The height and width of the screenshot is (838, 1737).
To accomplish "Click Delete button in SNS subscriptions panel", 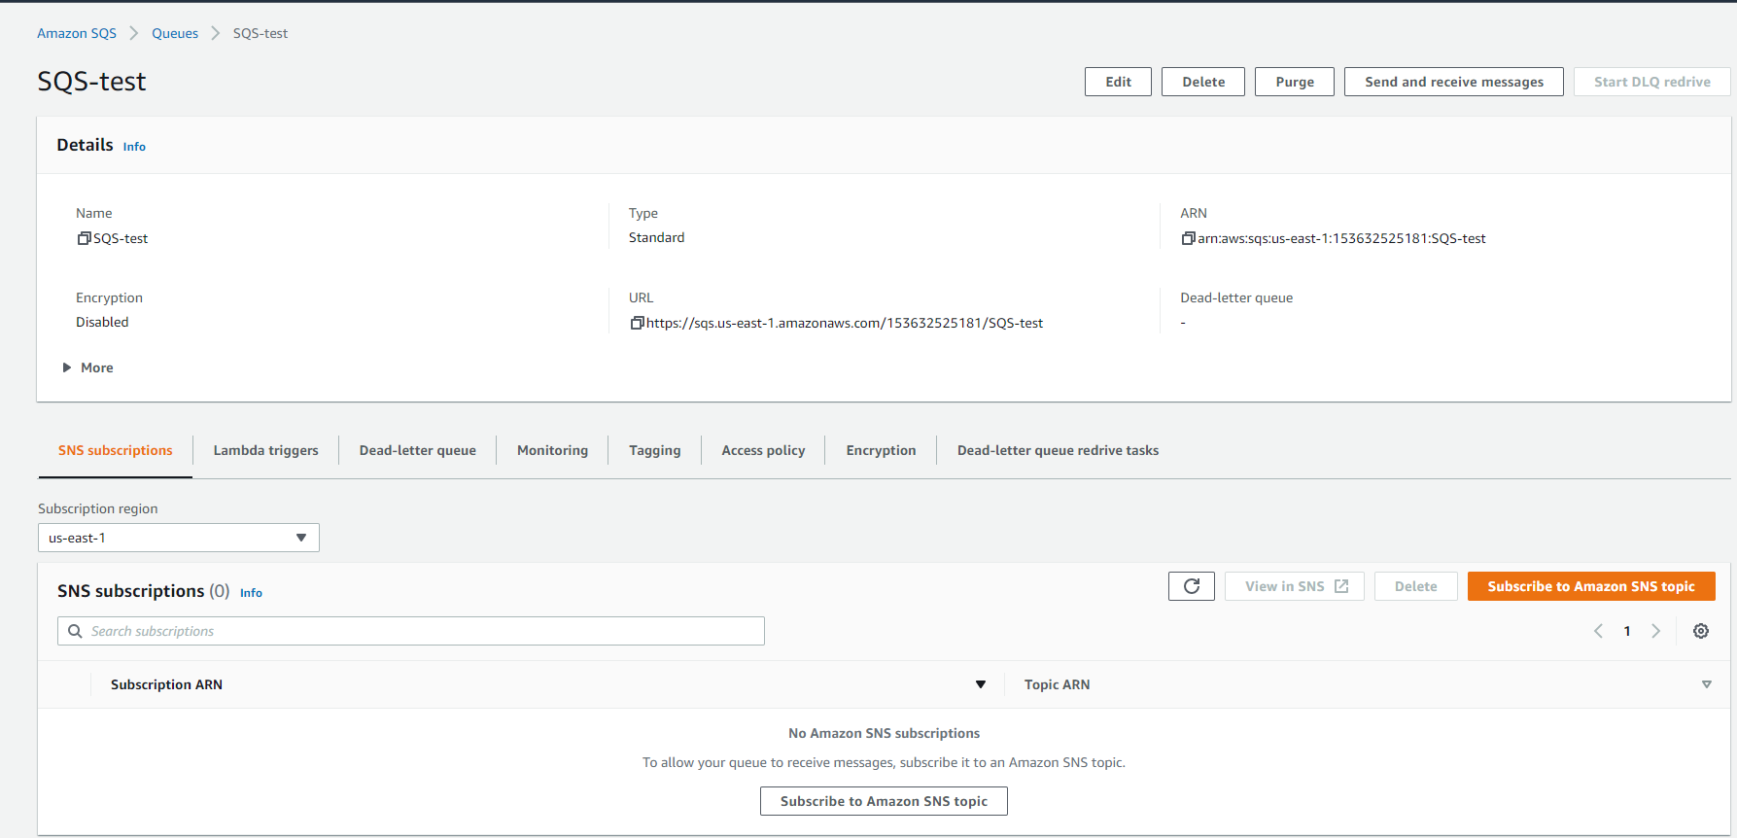I will click(x=1416, y=586).
